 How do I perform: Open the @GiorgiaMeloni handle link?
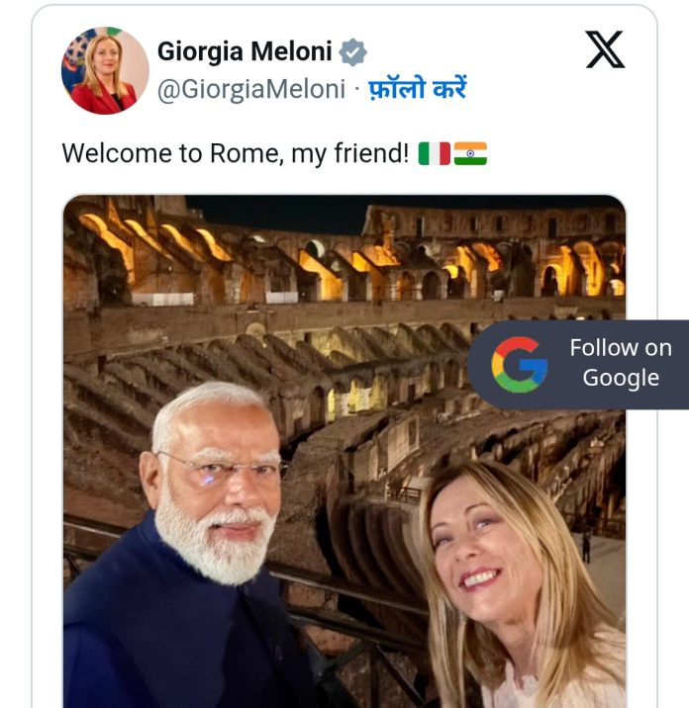(x=250, y=89)
